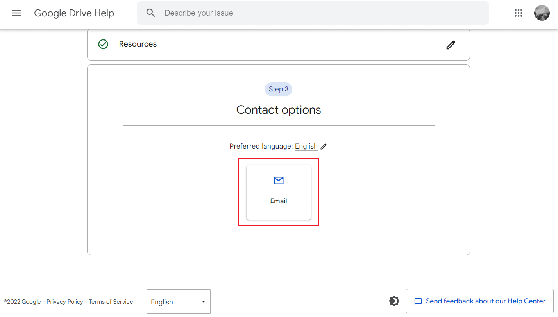Open the English language dropdown
This screenshot has height=317, width=558.
(x=178, y=301)
